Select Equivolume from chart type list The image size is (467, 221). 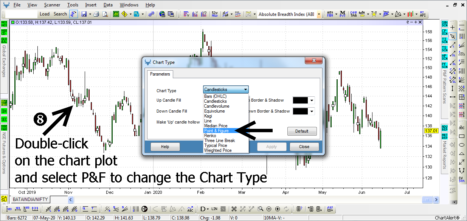225,111
